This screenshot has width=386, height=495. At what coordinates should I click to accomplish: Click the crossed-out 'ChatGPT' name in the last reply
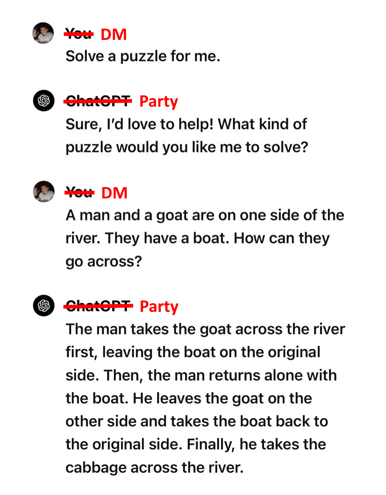[x=98, y=306]
